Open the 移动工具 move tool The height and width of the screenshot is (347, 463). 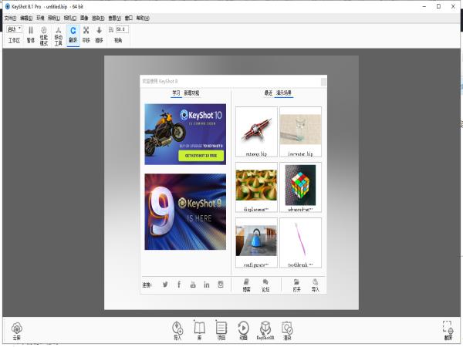(x=58, y=35)
